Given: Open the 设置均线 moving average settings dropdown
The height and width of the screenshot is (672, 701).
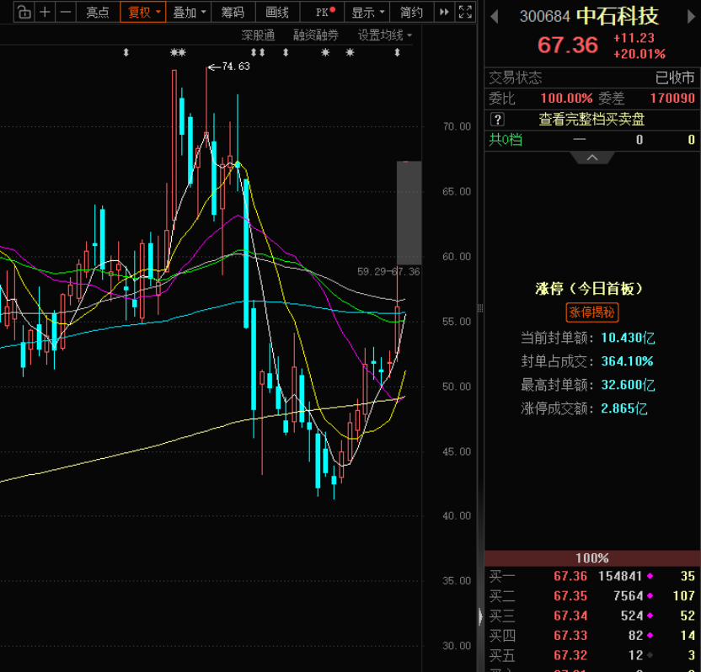Looking at the screenshot, I should click(384, 35).
